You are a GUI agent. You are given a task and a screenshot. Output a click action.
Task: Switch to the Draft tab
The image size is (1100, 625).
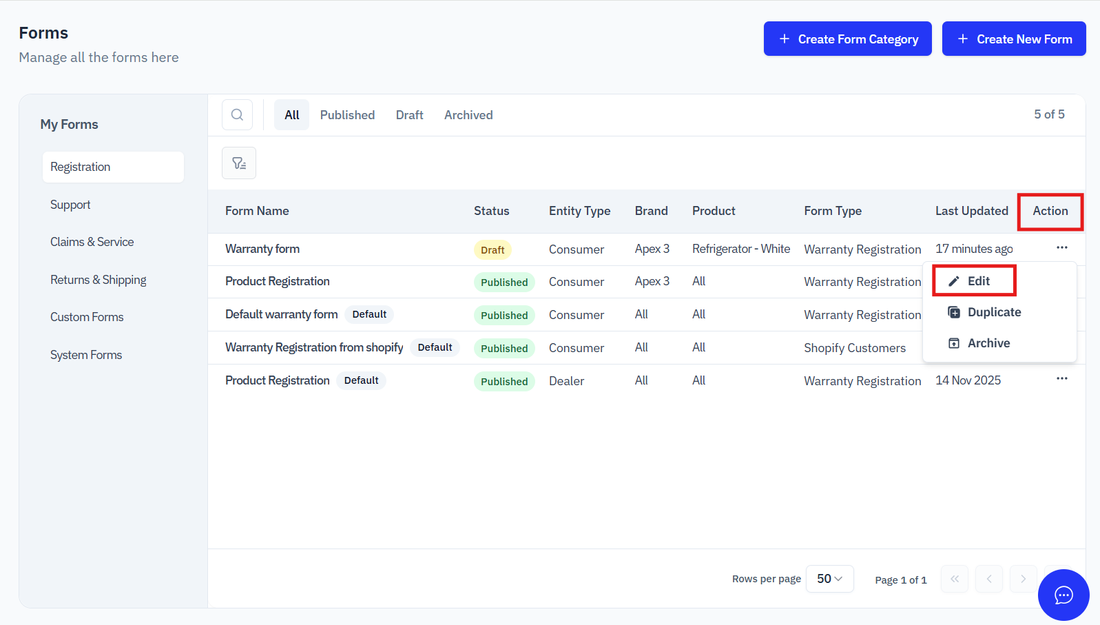[x=409, y=115]
